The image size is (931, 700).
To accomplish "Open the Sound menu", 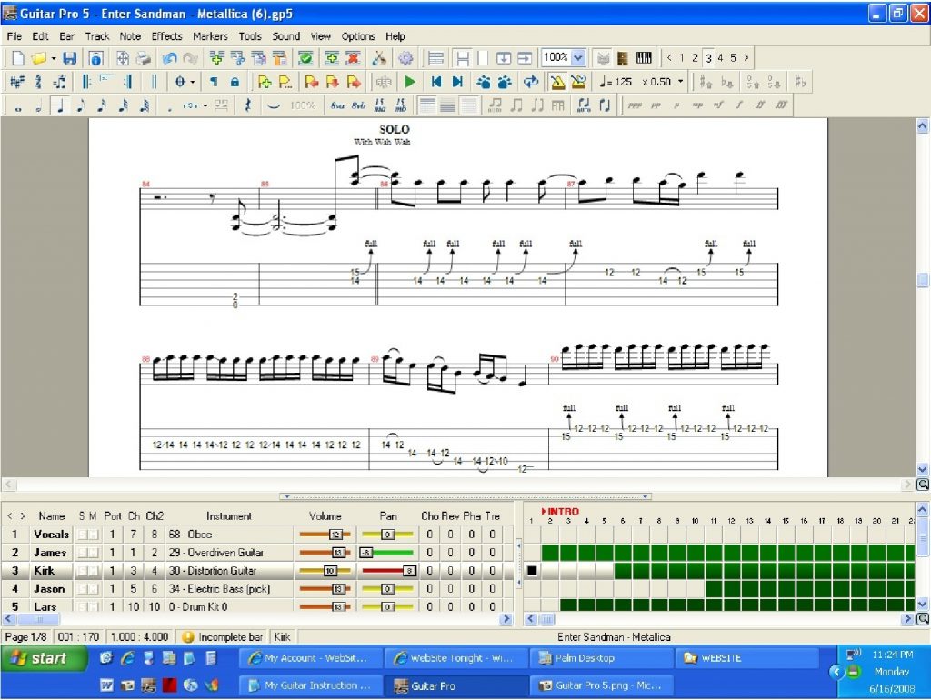I will tap(286, 36).
